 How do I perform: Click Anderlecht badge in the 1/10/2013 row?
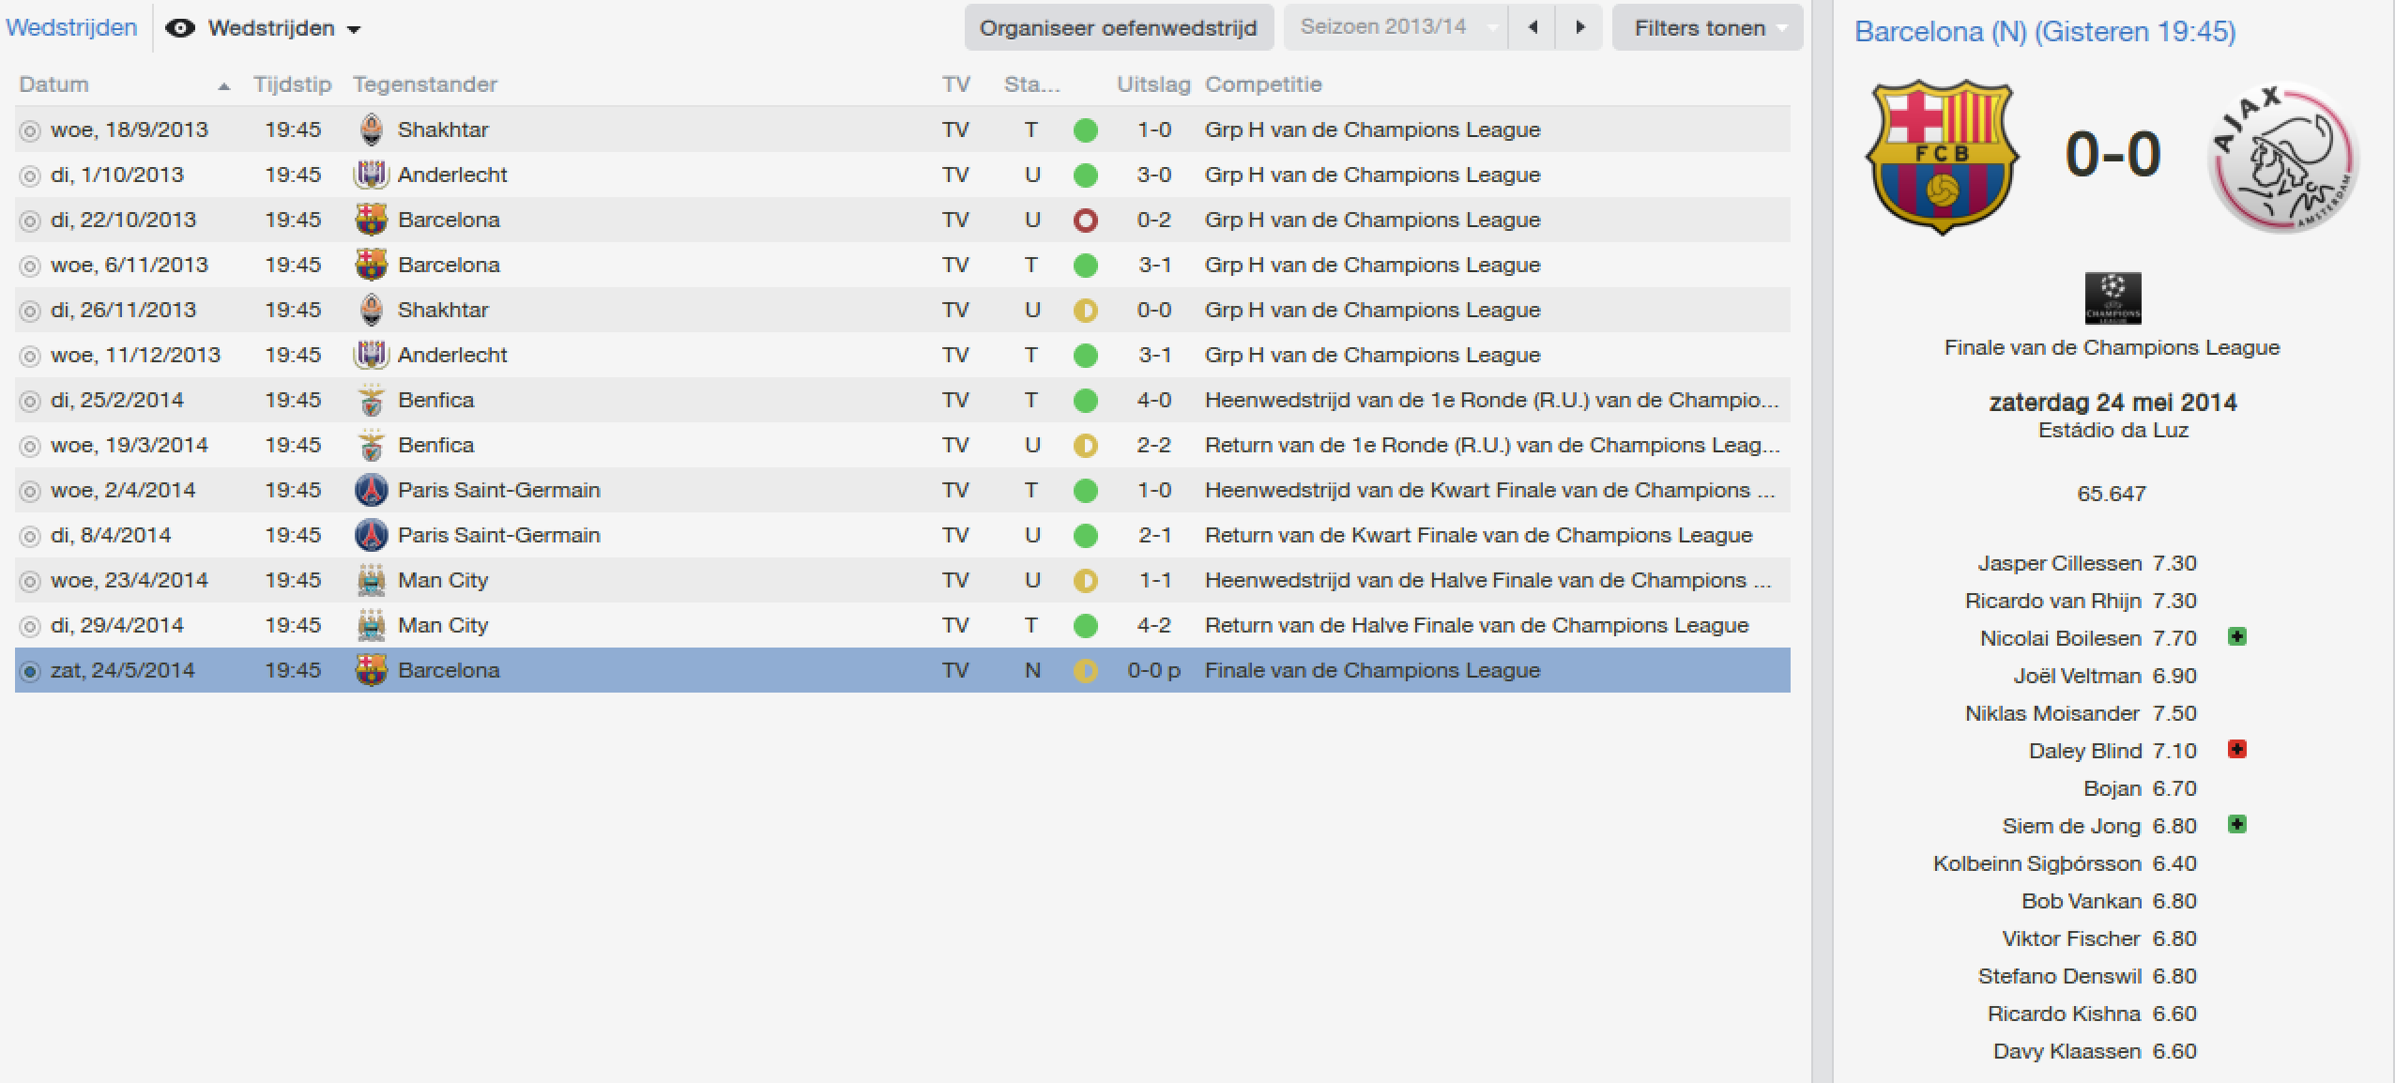(372, 175)
